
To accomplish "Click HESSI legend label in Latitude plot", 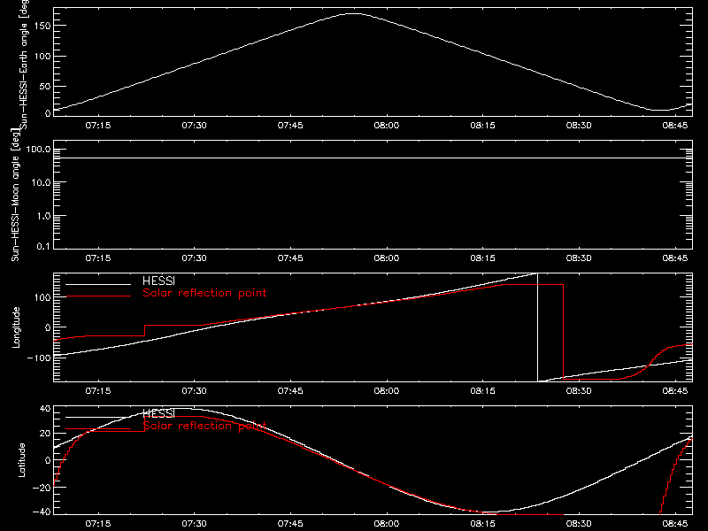I will click(158, 413).
